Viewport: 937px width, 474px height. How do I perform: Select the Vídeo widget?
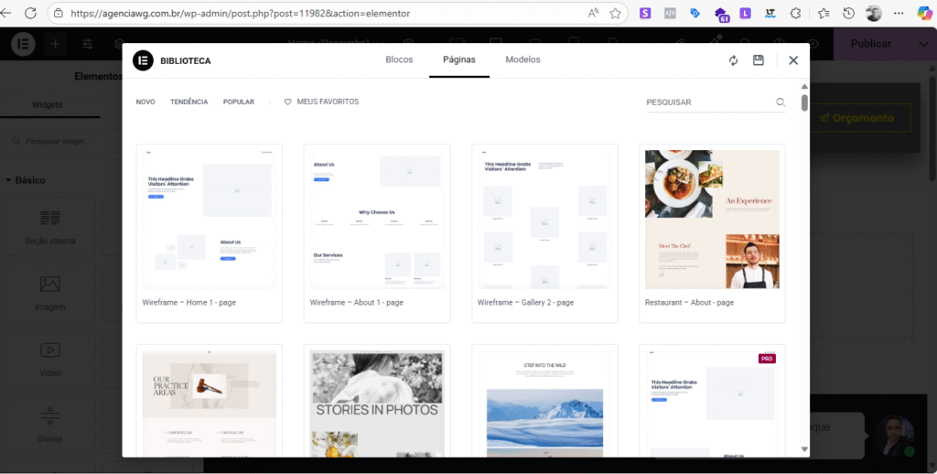click(x=50, y=359)
